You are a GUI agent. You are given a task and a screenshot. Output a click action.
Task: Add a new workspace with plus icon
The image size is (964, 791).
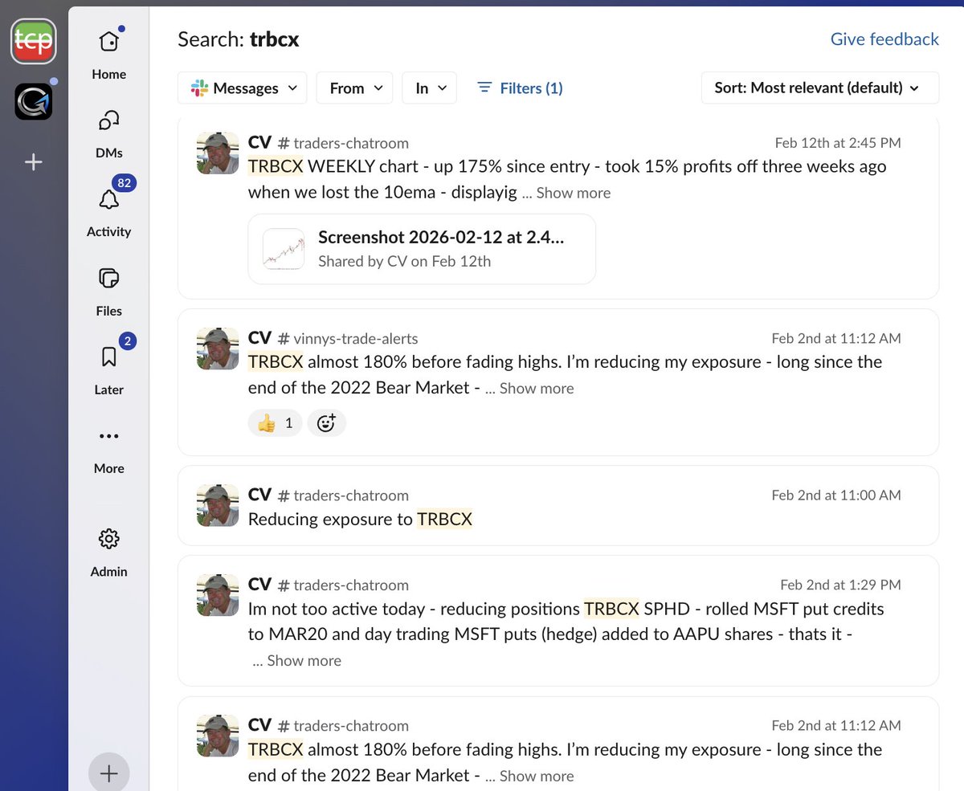[x=33, y=162]
